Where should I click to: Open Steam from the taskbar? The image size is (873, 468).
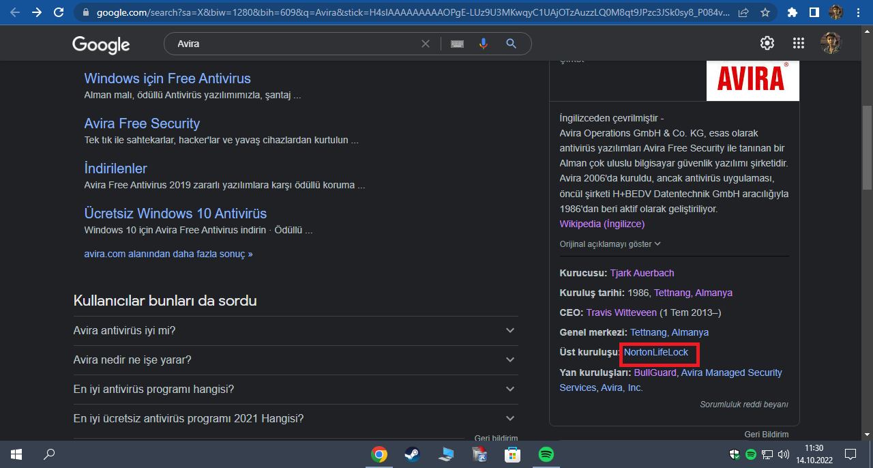[x=413, y=454]
